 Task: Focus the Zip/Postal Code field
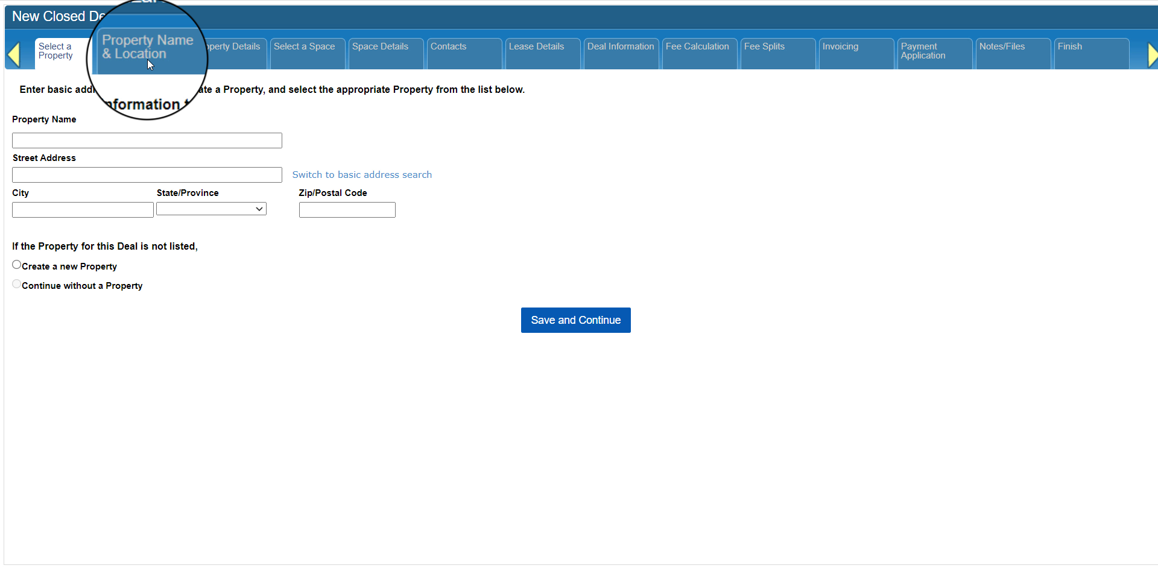[x=347, y=210]
